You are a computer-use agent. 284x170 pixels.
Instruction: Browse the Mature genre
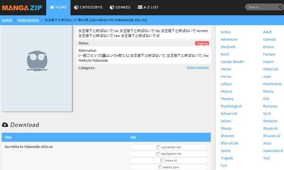point(226,91)
